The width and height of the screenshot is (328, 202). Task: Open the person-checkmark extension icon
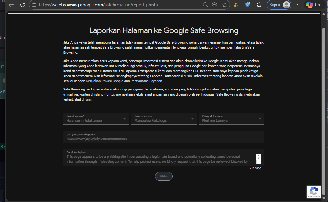click(236, 5)
